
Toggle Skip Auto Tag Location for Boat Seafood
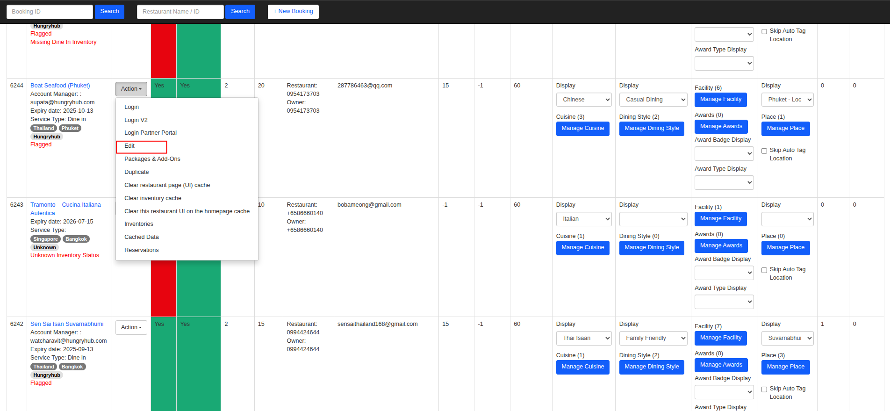[764, 151]
